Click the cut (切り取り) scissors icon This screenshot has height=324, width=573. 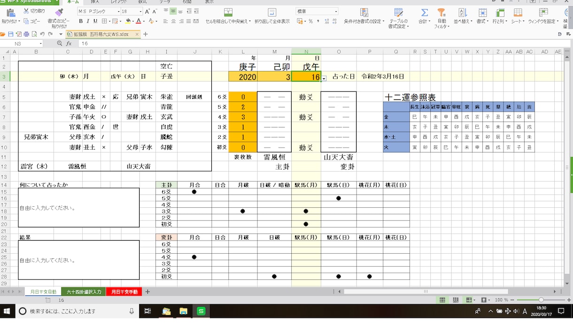[x=26, y=11]
